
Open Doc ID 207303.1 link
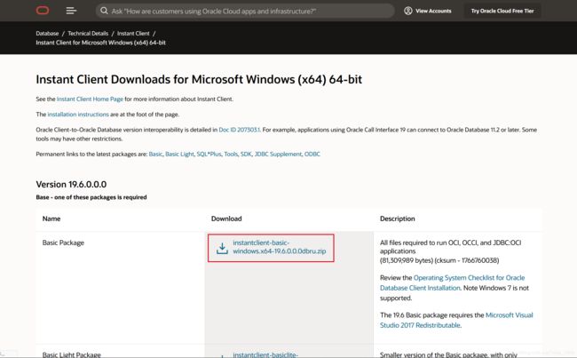coord(239,130)
